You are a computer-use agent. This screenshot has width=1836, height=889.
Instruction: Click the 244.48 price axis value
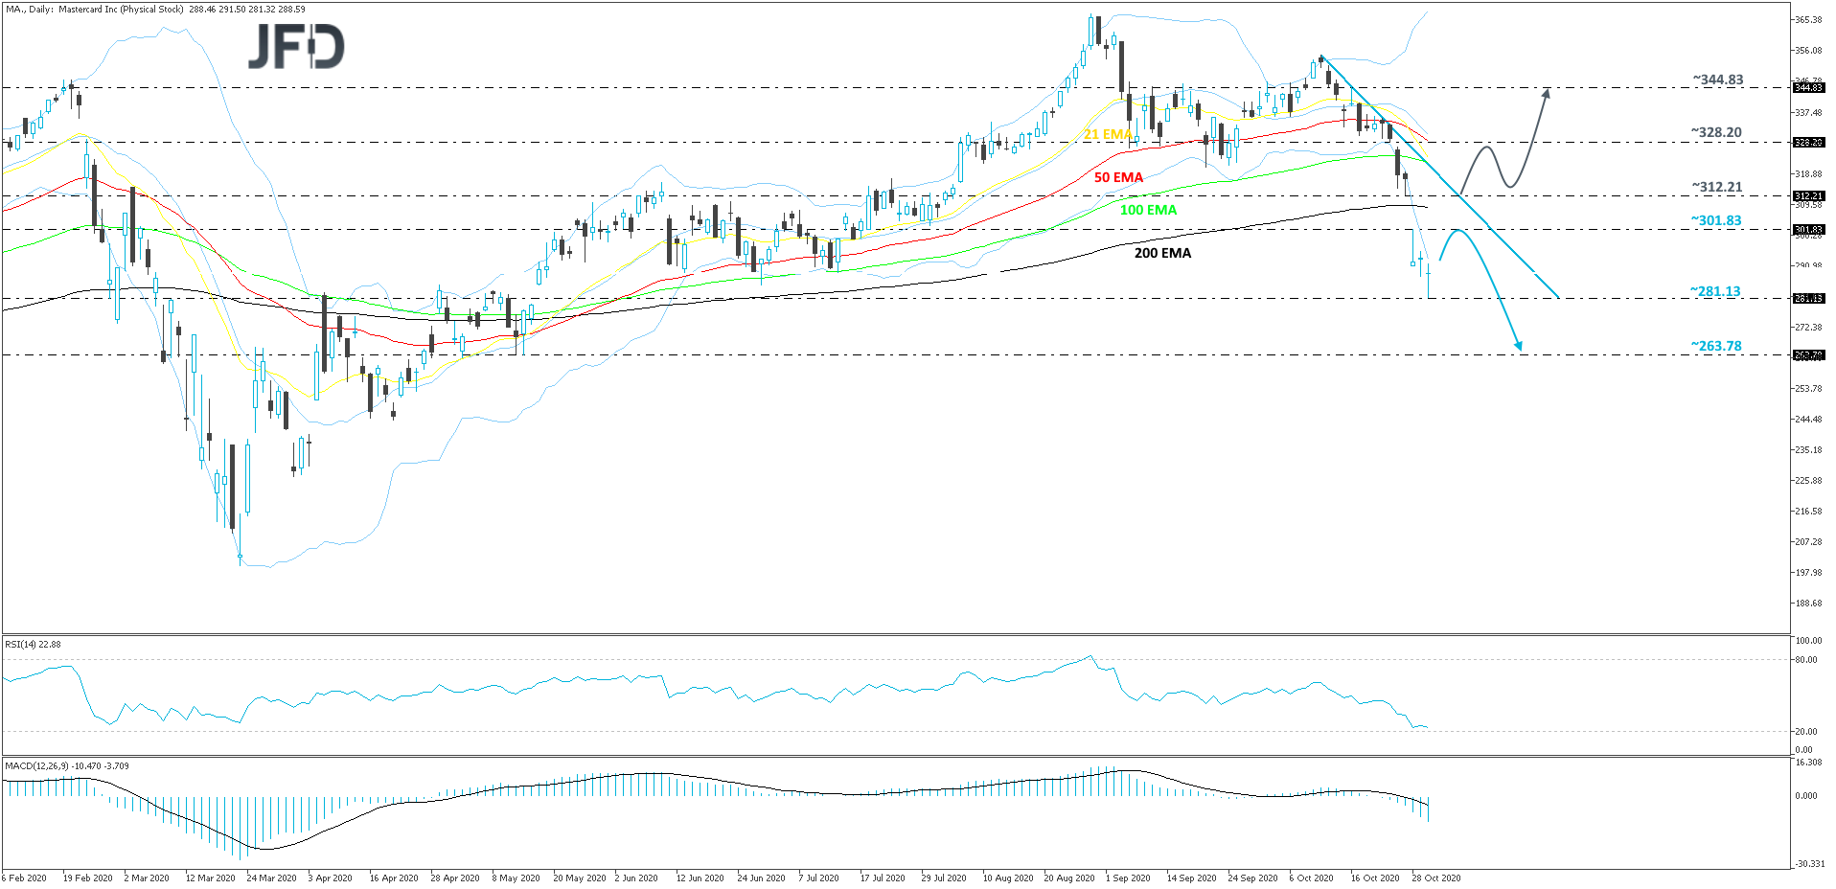point(1808,420)
